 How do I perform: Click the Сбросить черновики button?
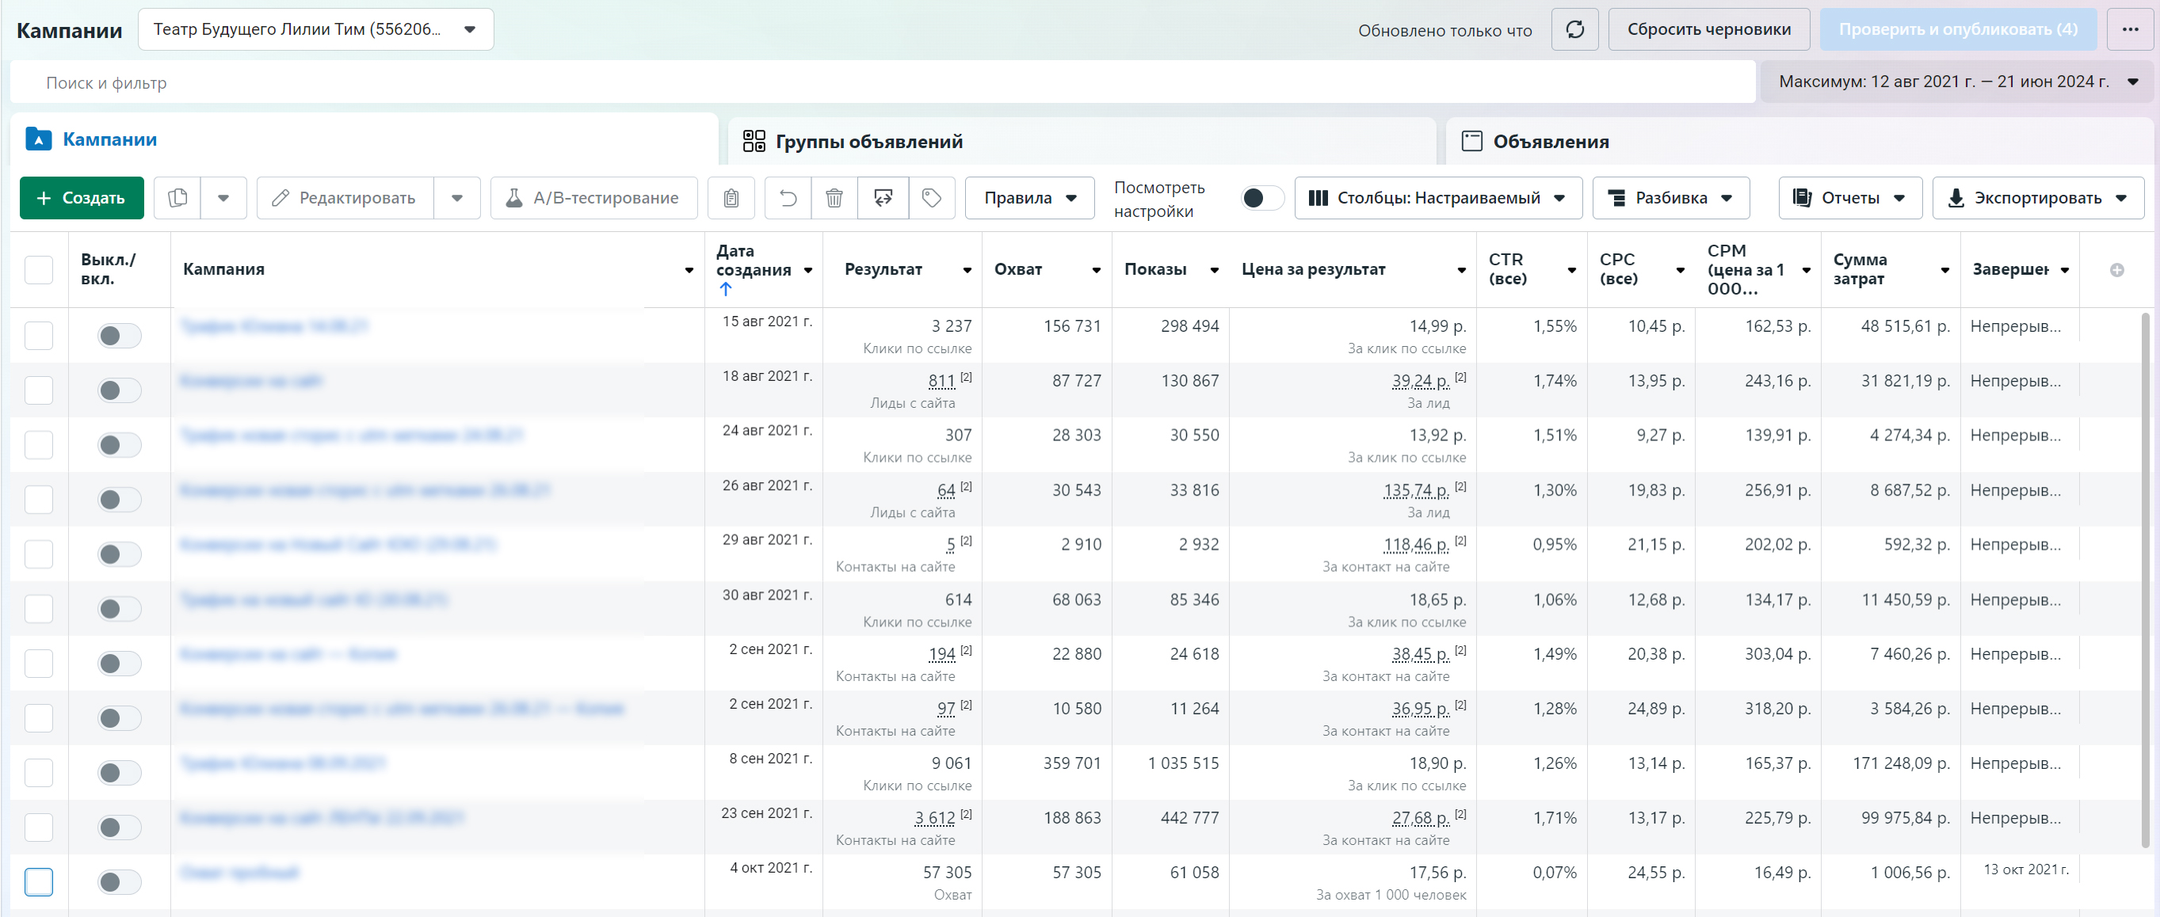pos(1708,29)
